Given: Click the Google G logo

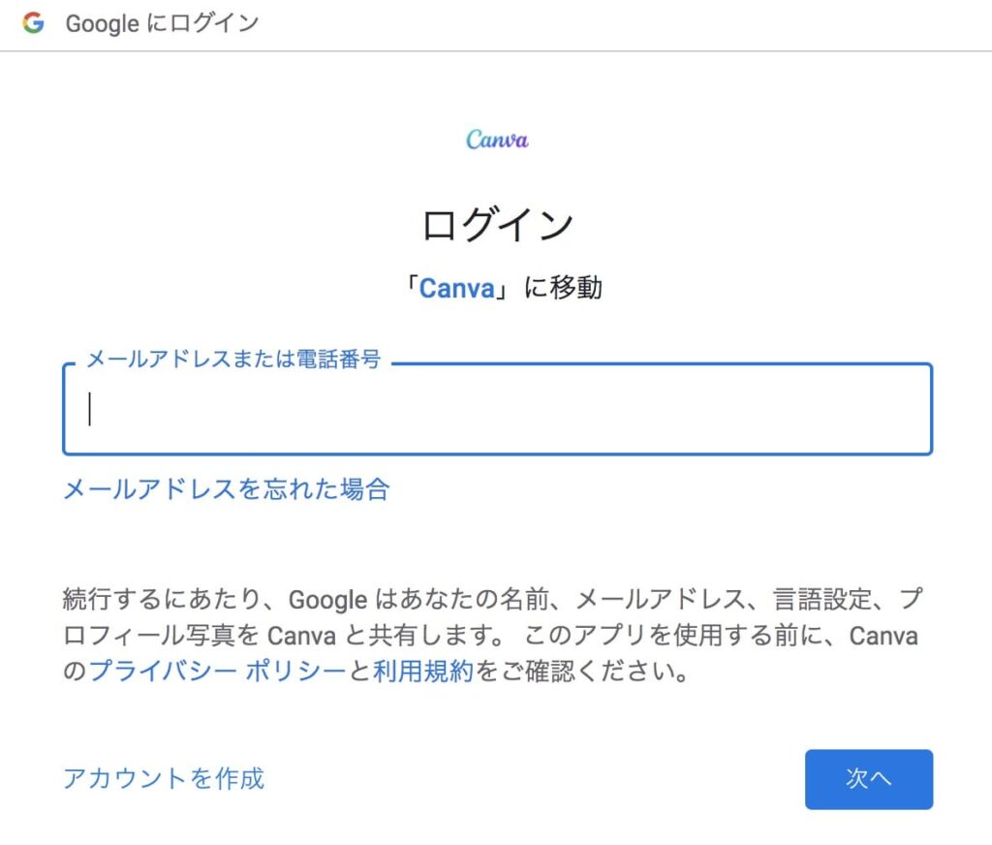Looking at the screenshot, I should [x=34, y=23].
